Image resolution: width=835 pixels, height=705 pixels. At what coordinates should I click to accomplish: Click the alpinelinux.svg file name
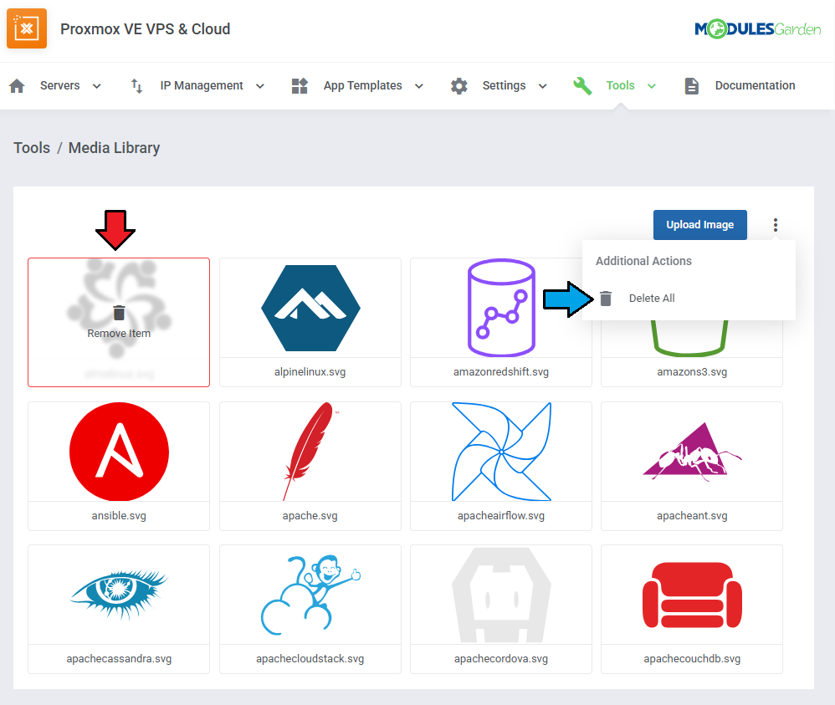[310, 371]
